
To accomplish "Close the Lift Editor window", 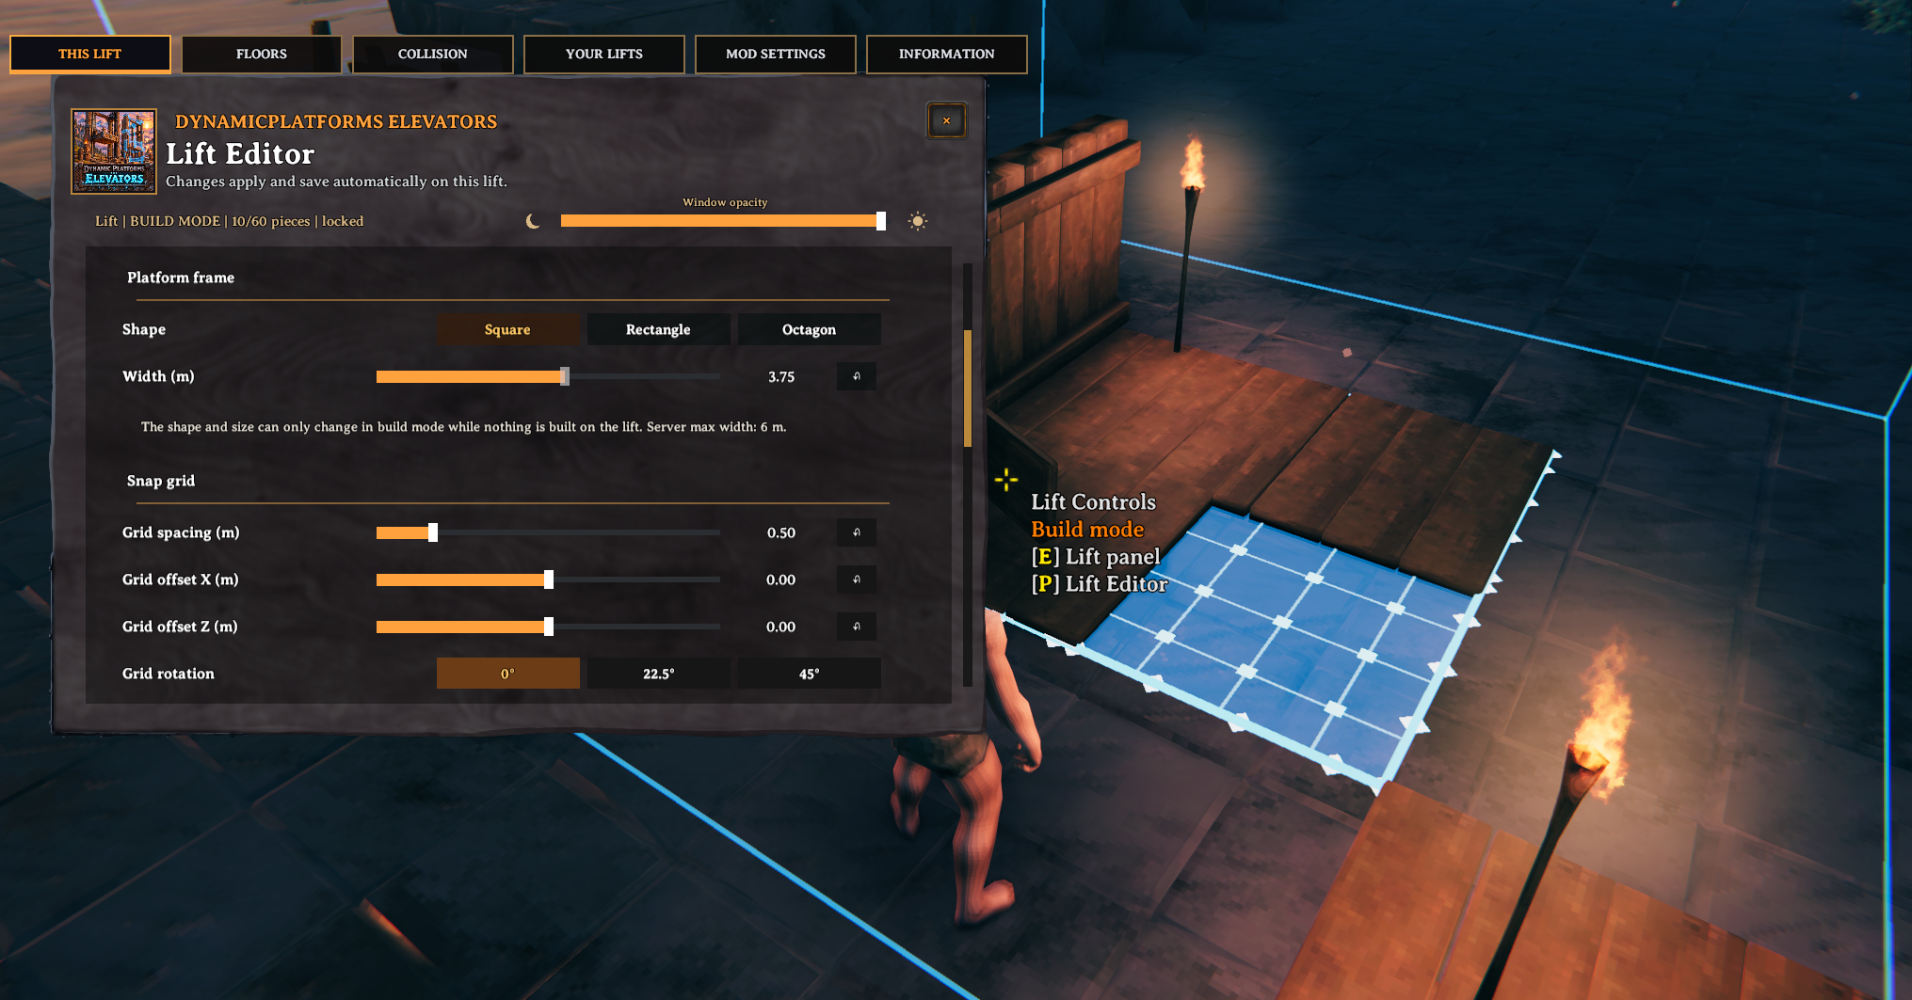I will (x=946, y=120).
